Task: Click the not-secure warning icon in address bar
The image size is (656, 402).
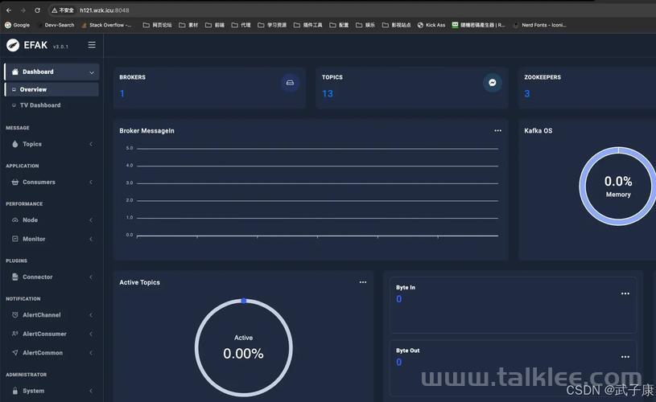Action: point(55,10)
